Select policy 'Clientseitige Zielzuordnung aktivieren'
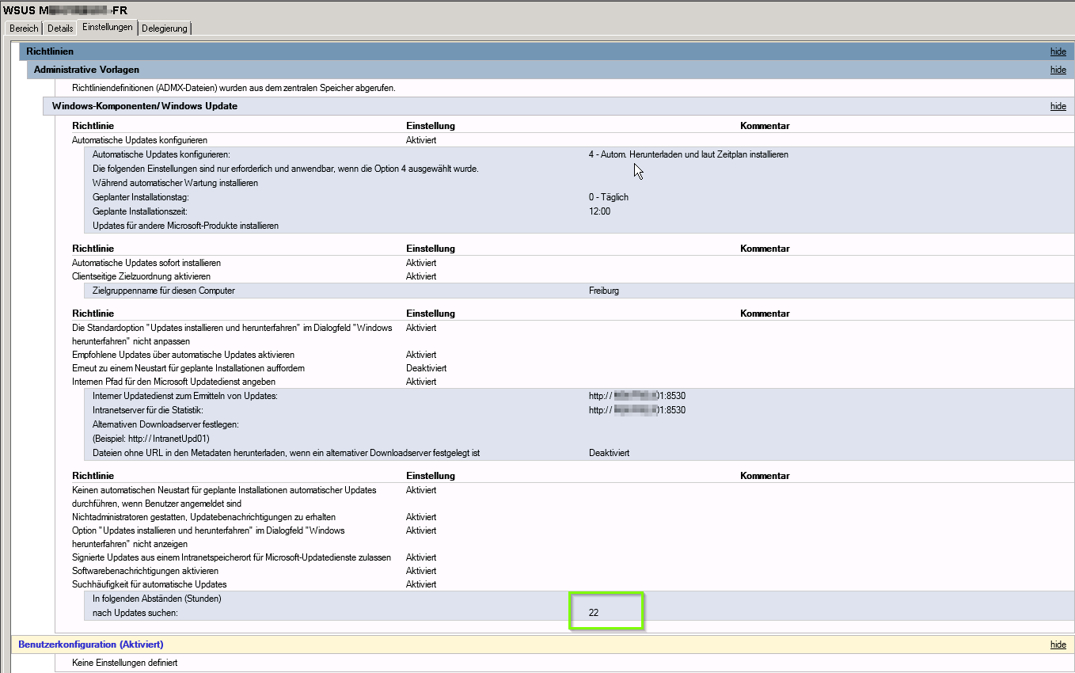 click(x=141, y=276)
